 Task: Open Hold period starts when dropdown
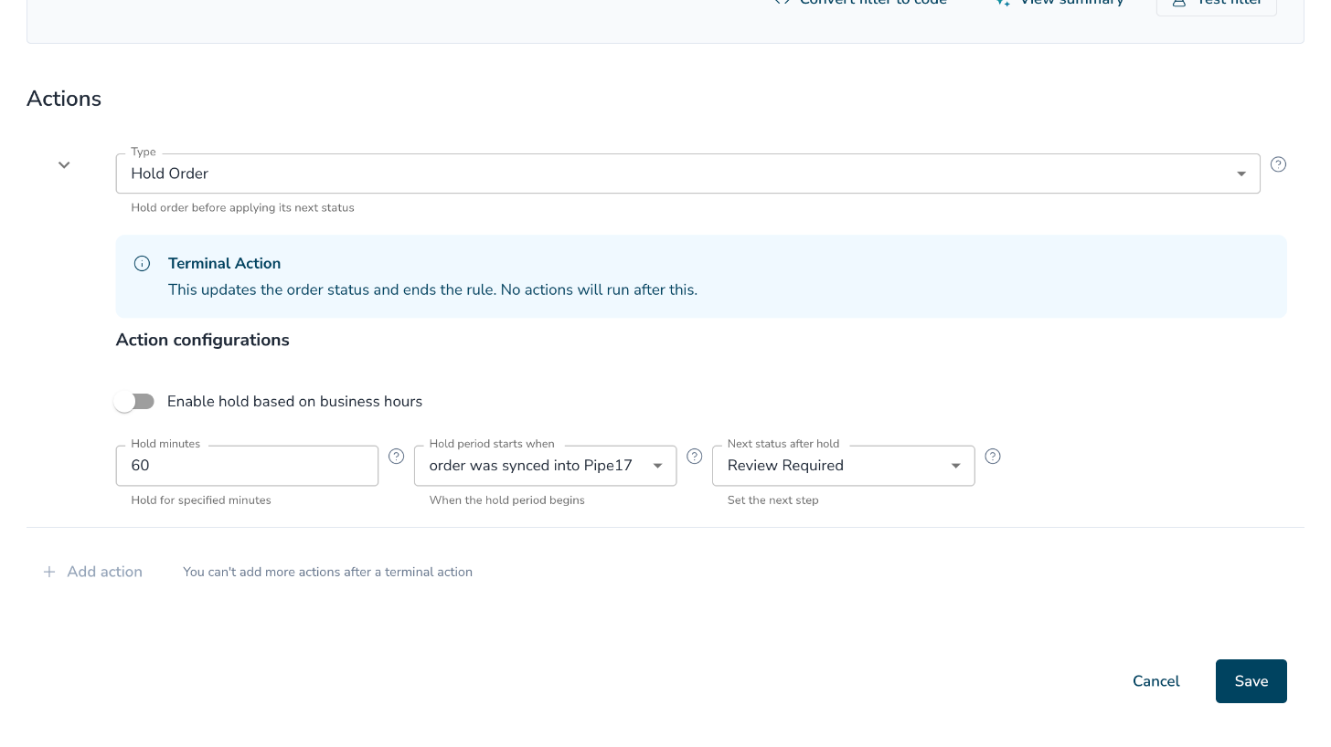[x=545, y=466]
